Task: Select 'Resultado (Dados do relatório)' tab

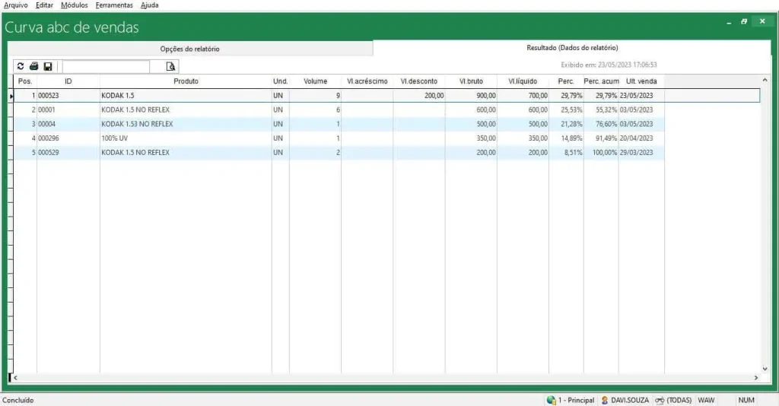Action: 572,48
